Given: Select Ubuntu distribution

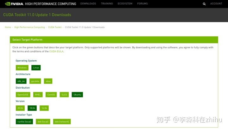Looking at the screenshot, I should pyautogui.click(x=77, y=95).
